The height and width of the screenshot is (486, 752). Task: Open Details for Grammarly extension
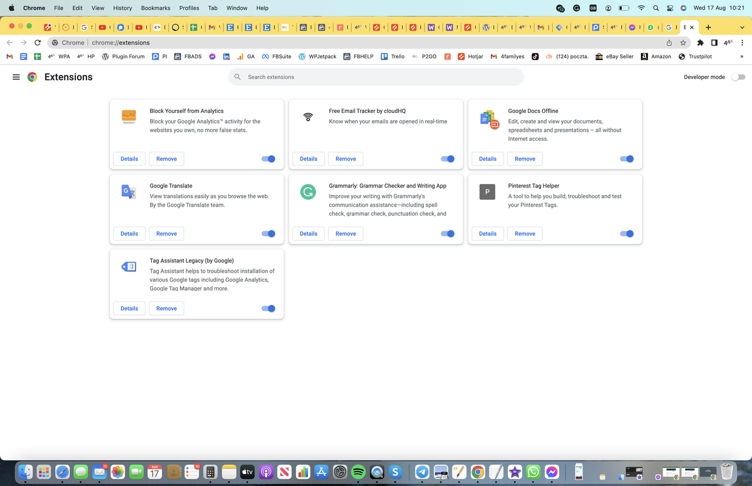[309, 233]
